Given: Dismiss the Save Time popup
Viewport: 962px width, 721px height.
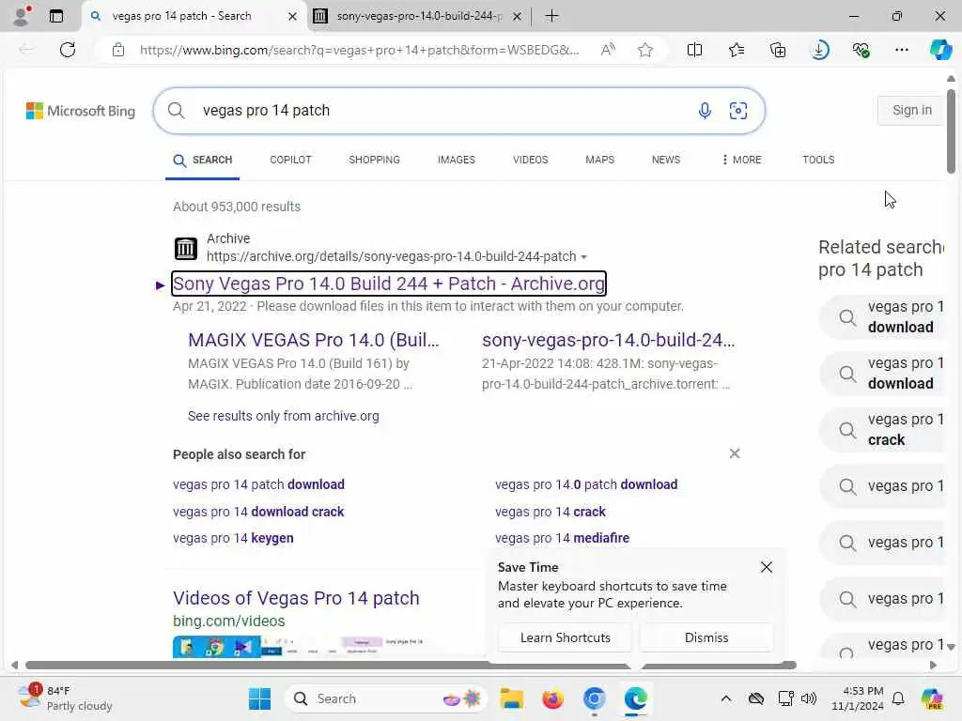Looking at the screenshot, I should pyautogui.click(x=706, y=637).
